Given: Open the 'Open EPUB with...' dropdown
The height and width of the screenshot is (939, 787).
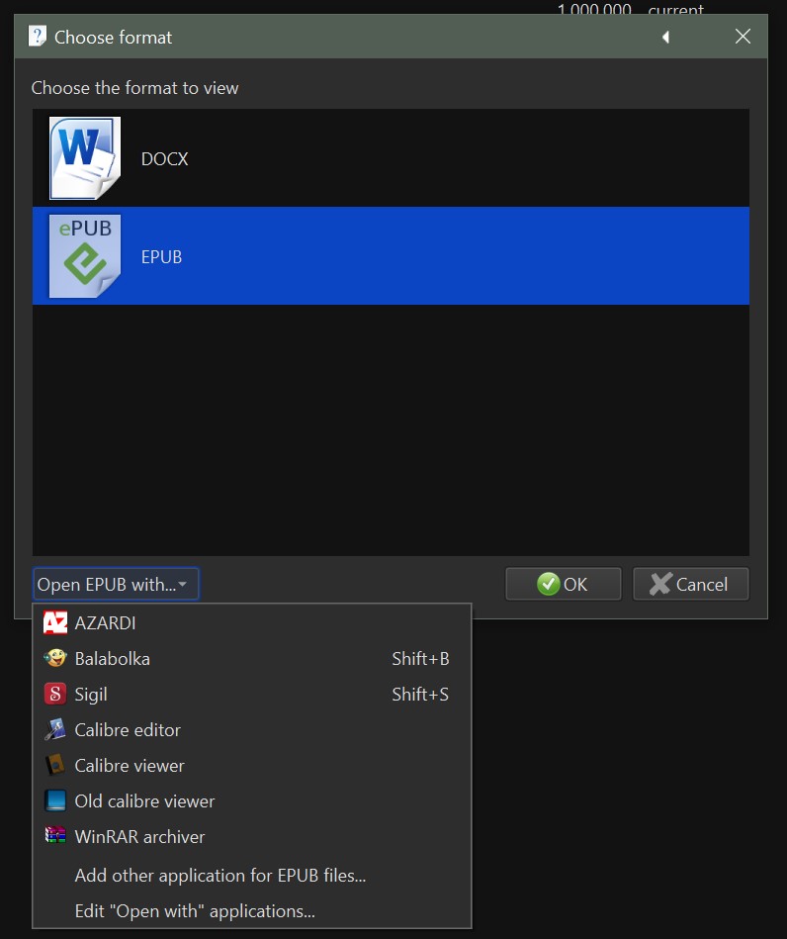Looking at the screenshot, I should coord(116,584).
